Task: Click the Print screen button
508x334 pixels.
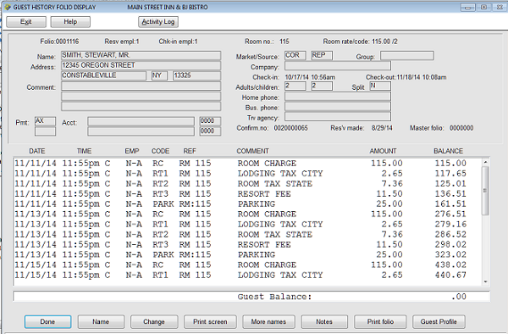Action: (210, 321)
